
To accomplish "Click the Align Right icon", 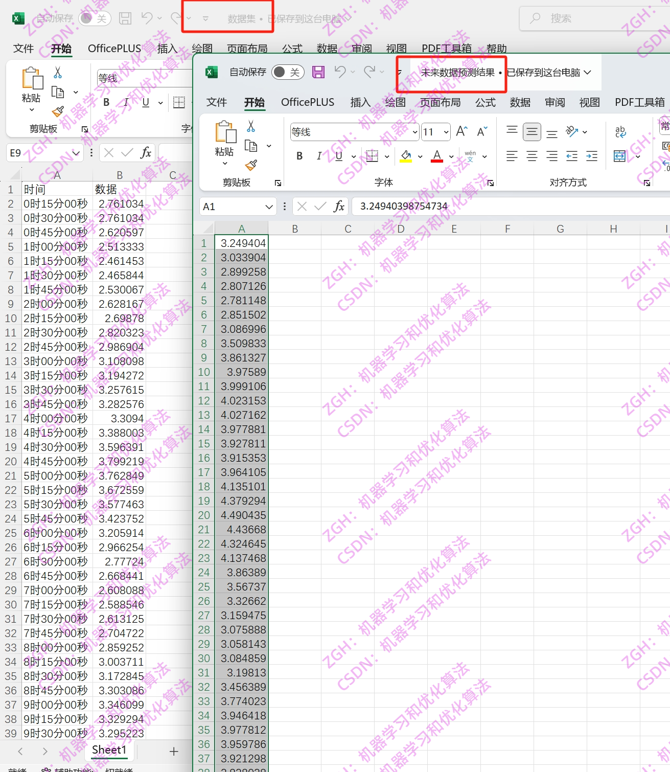I will 552,156.
